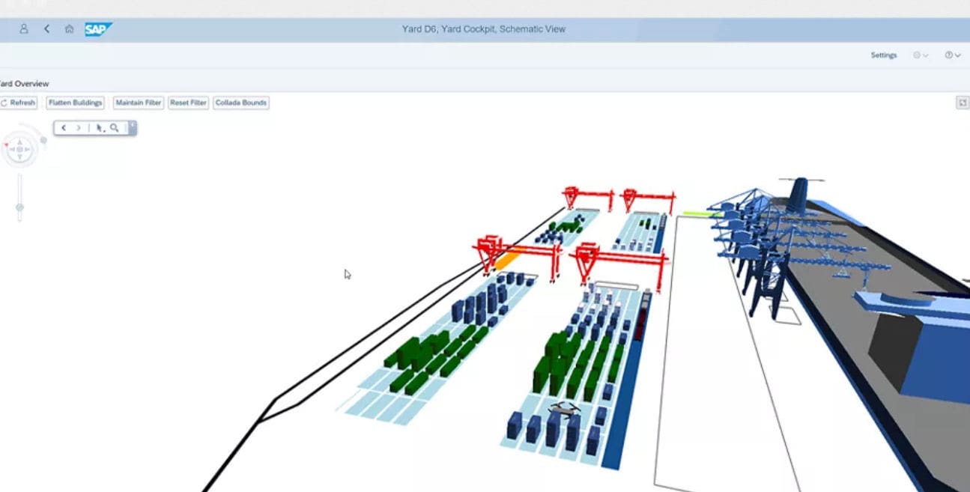Open the dropdown at the end of the viewport toolbar

pos(132,127)
